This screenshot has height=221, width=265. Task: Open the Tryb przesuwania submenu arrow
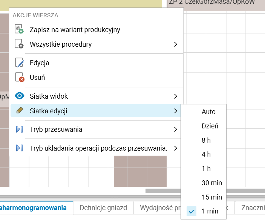point(176,130)
